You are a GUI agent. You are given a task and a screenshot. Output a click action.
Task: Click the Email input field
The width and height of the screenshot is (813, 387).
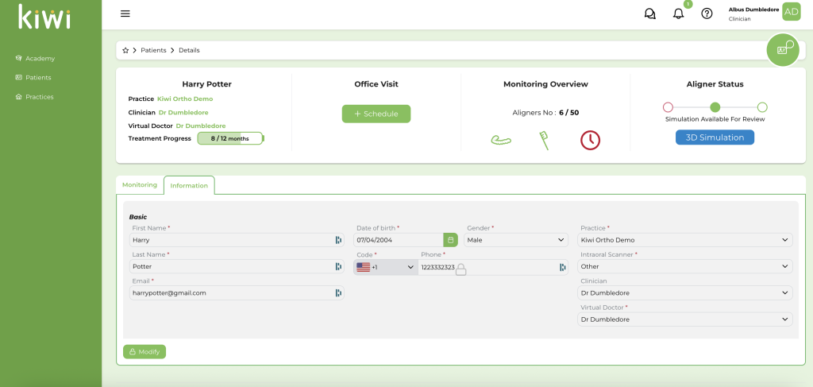tap(230, 292)
